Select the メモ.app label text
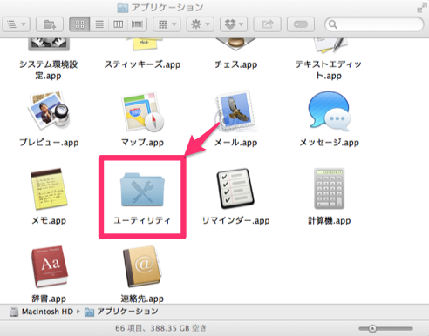 pos(49,221)
